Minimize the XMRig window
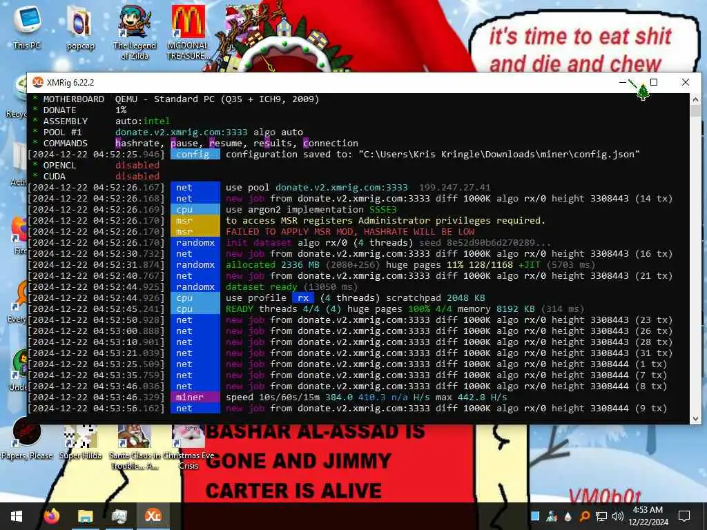Image resolution: width=707 pixels, height=530 pixels. coord(623,82)
